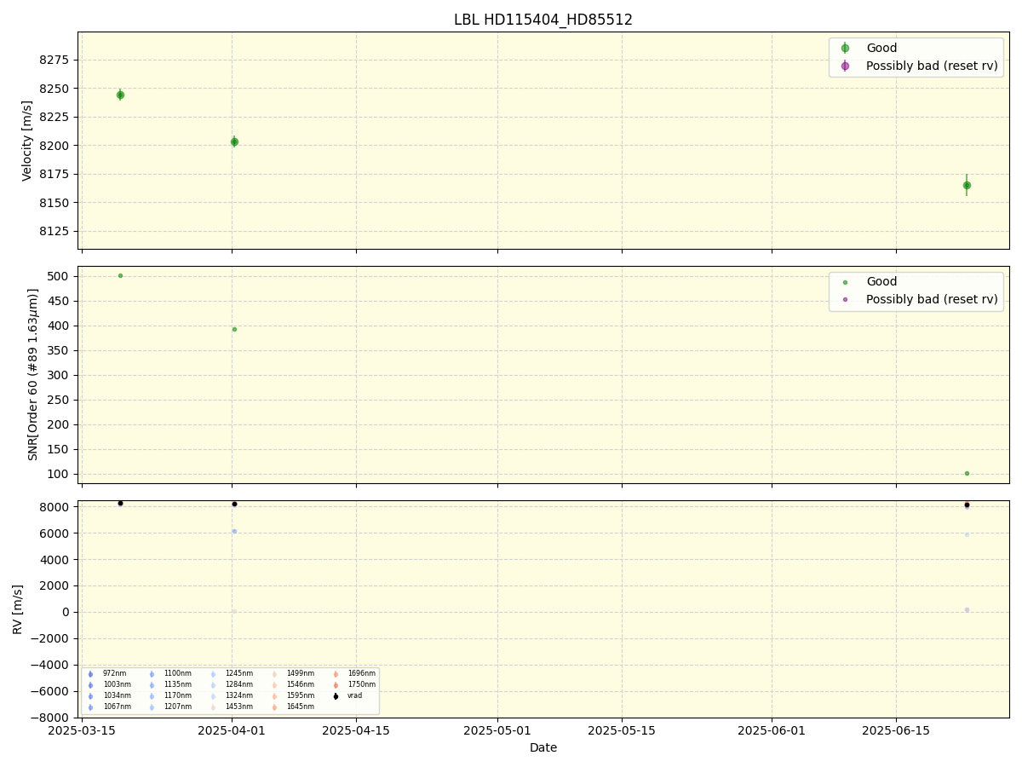Select the 1324nm legend marker
Viewport: 1022px width, 767px height.
point(213,696)
